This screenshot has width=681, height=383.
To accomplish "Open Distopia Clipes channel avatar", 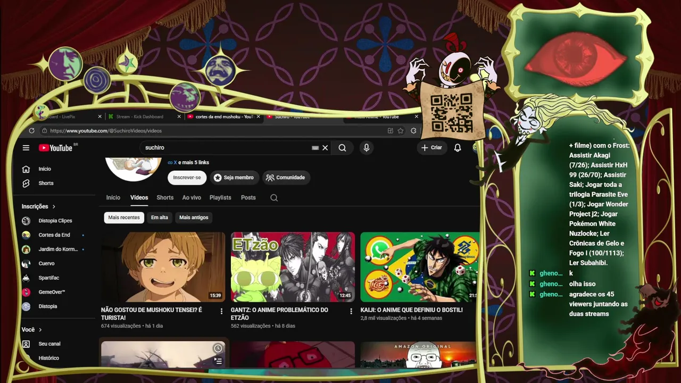I will [x=26, y=221].
